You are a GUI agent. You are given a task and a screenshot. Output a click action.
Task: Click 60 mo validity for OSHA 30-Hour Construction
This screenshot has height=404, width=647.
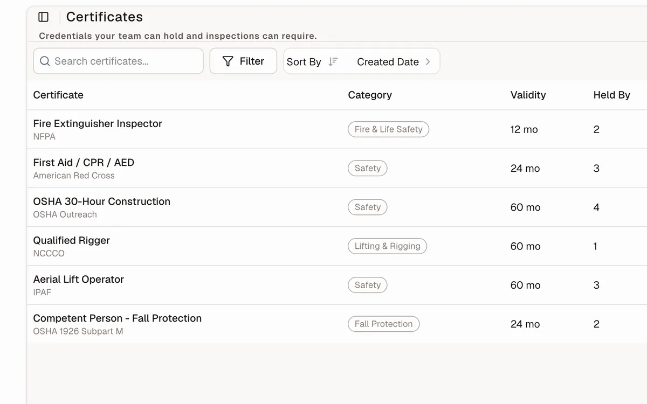525,207
